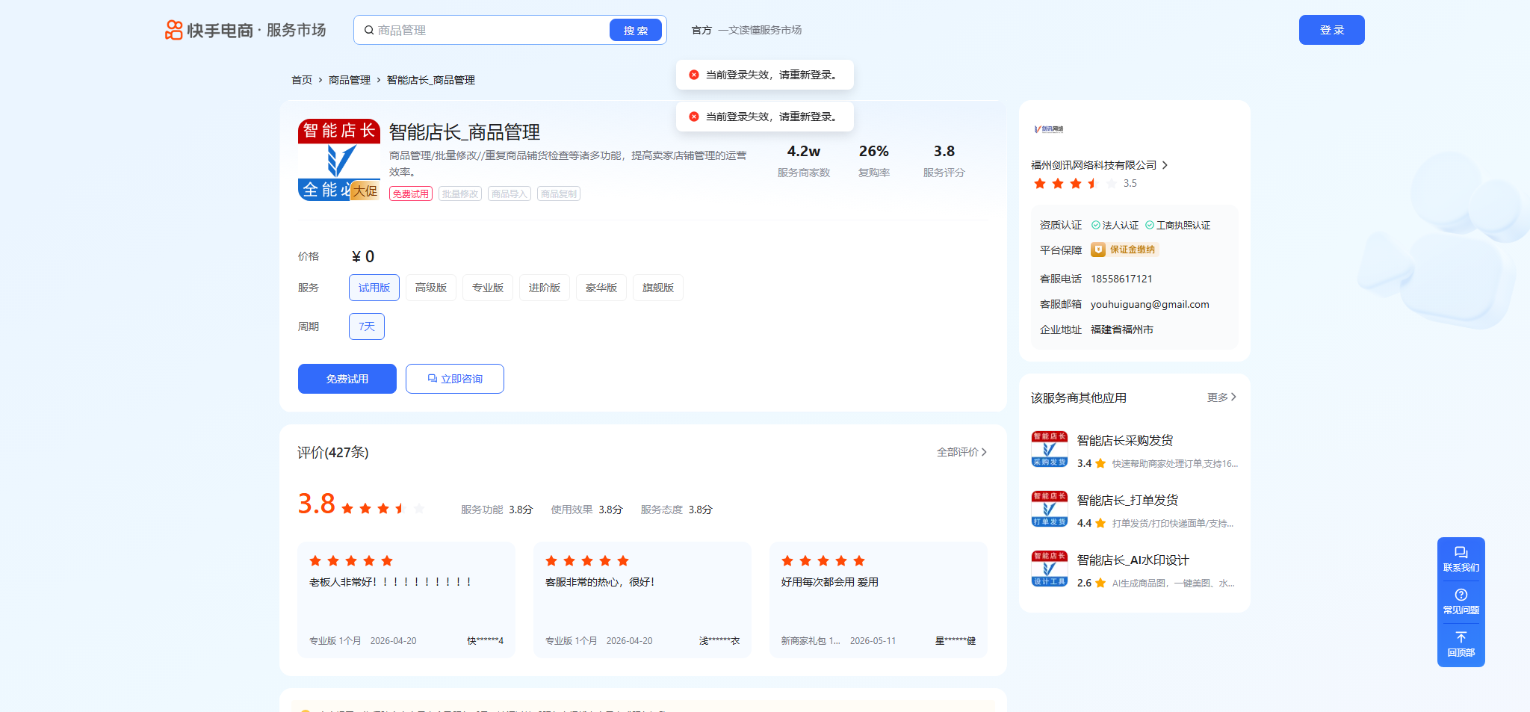Click the 福建省福州市 address text
This screenshot has height=712, width=1530.
(x=1122, y=329)
